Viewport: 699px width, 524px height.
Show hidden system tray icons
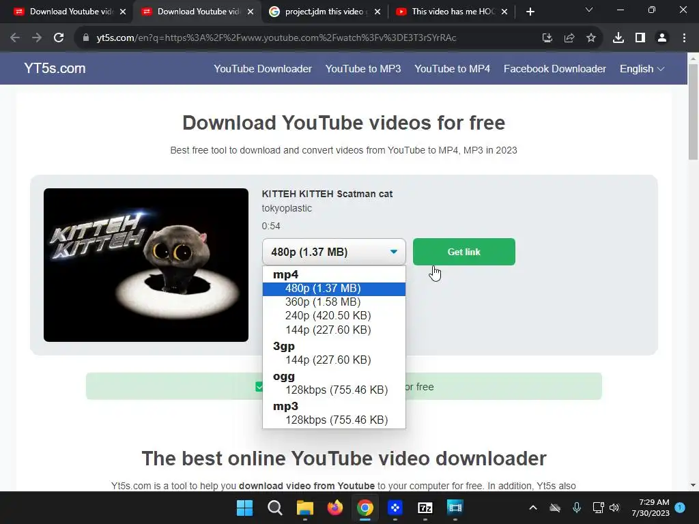point(532,508)
